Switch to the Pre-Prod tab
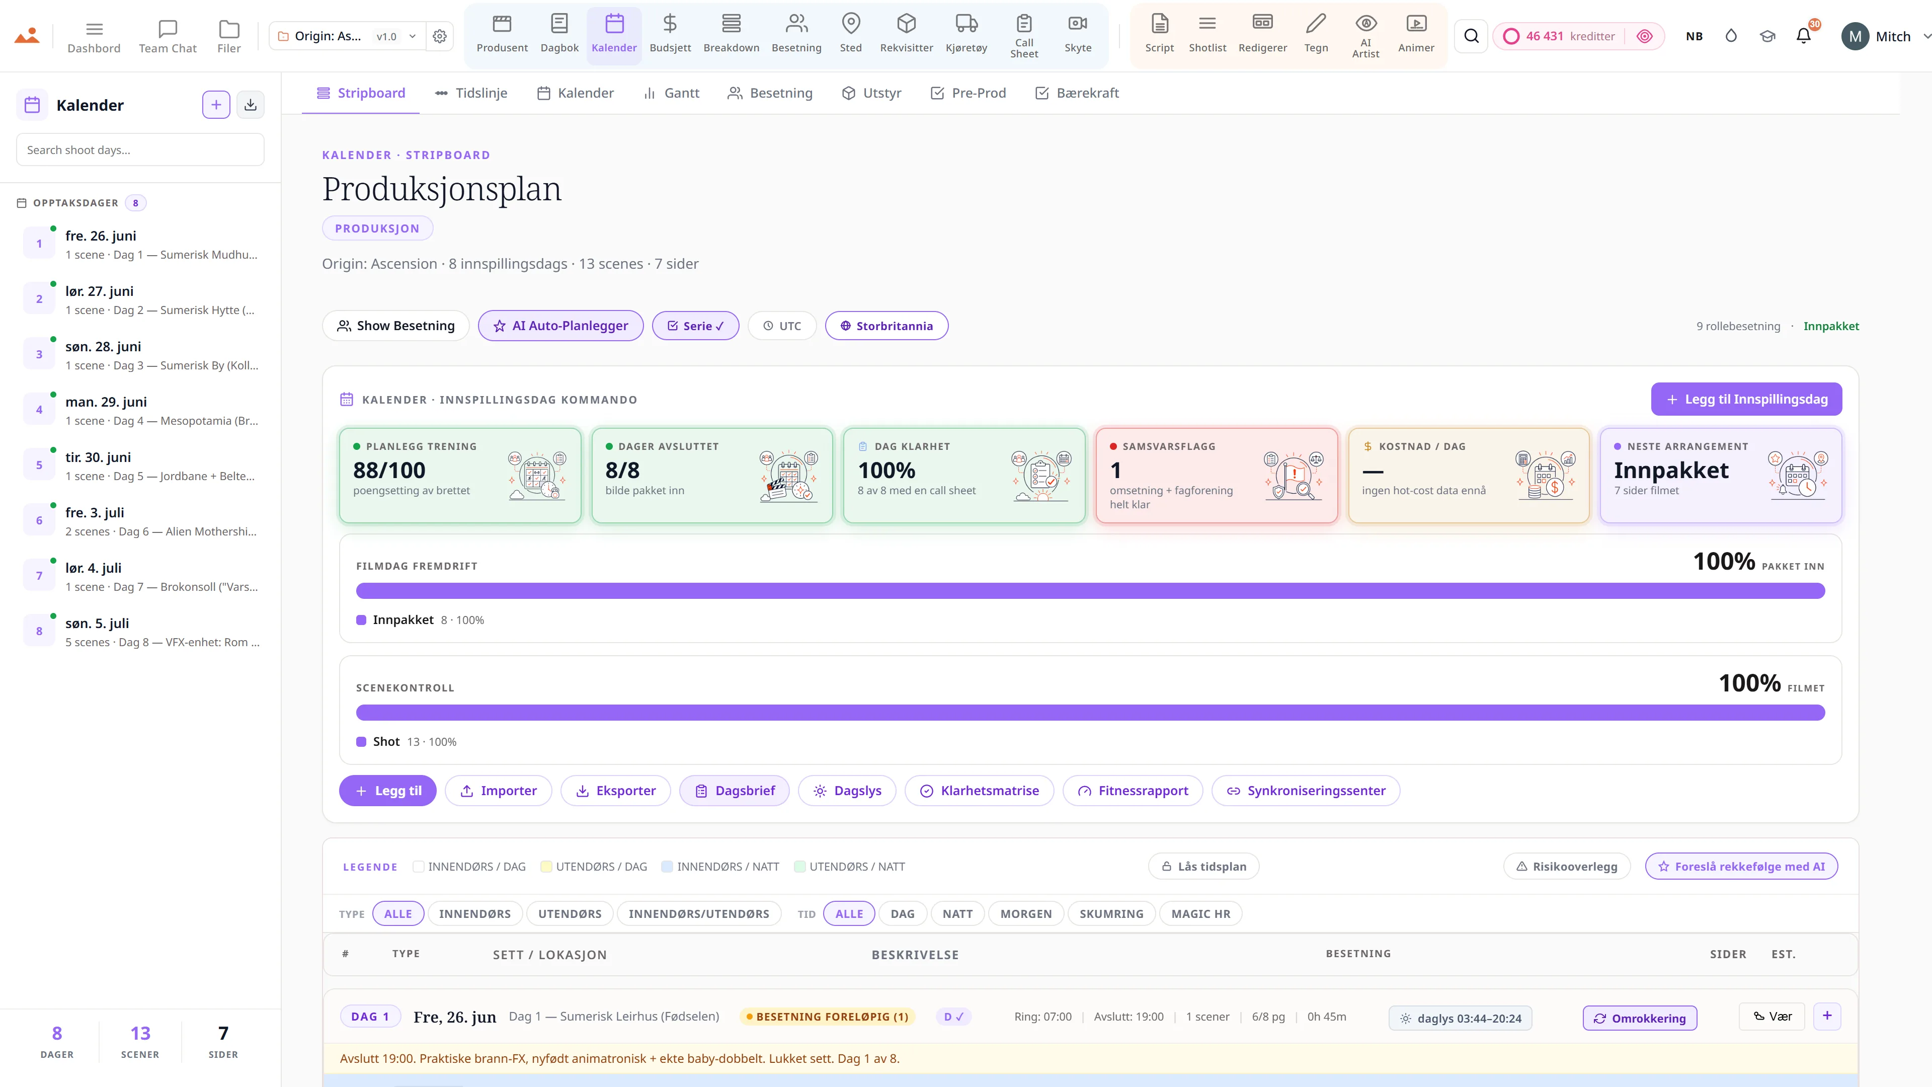Image resolution: width=1932 pixels, height=1087 pixels. 968,93
